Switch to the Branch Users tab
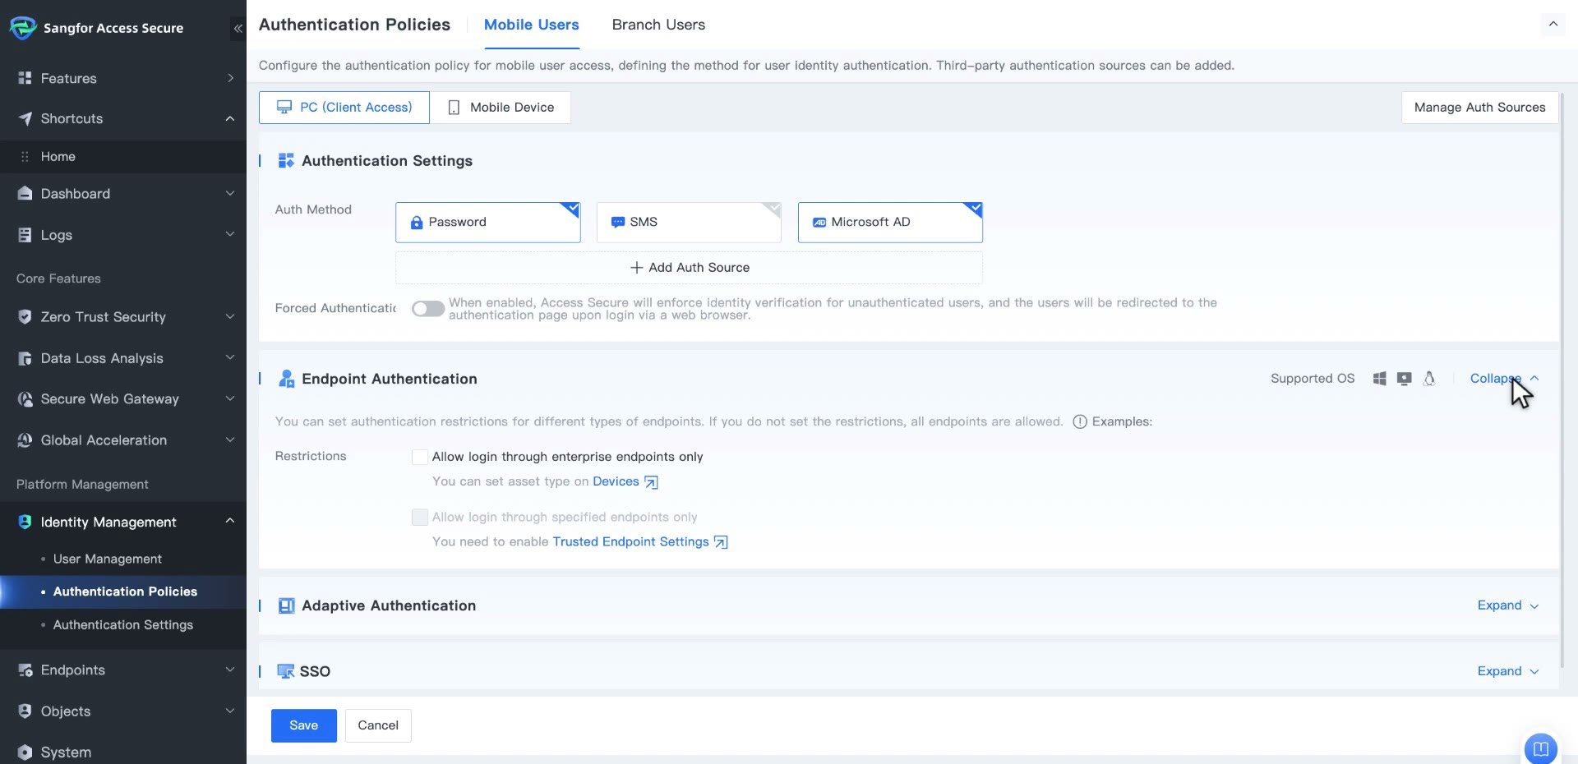Screen dimensions: 1578x764 tap(658, 25)
